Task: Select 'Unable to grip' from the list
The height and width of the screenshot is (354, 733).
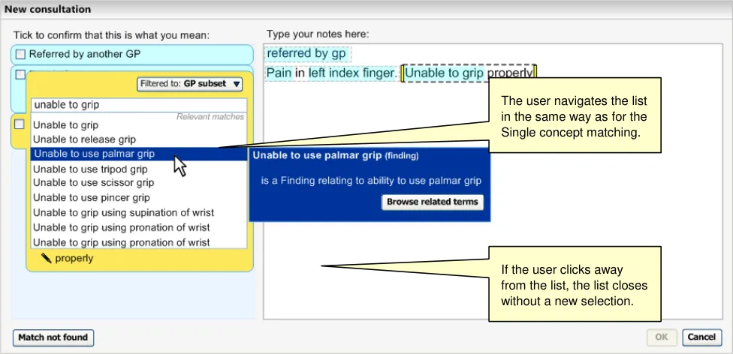Action: tap(66, 125)
